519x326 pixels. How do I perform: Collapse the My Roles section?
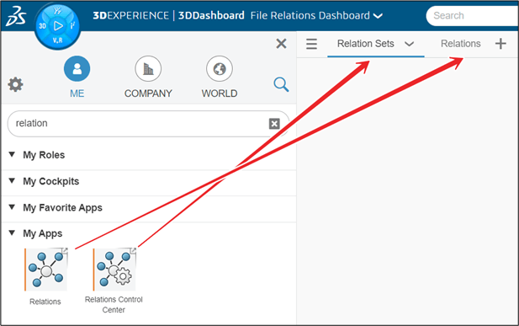(12, 154)
